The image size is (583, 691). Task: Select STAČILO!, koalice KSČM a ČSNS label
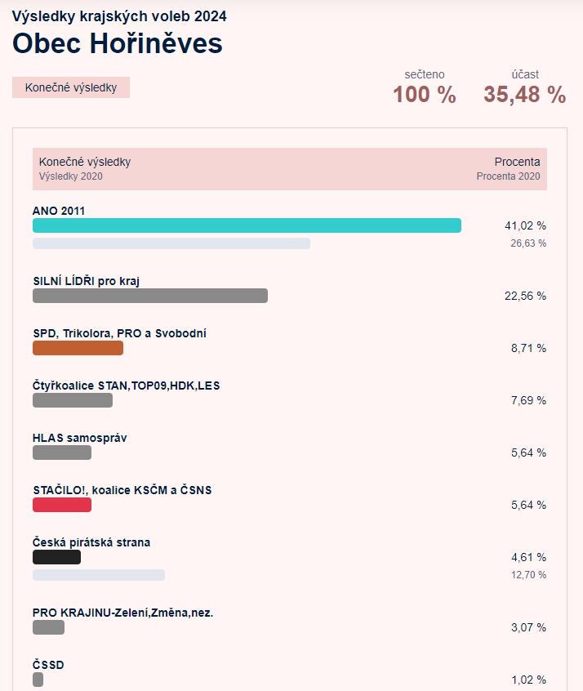pos(122,490)
